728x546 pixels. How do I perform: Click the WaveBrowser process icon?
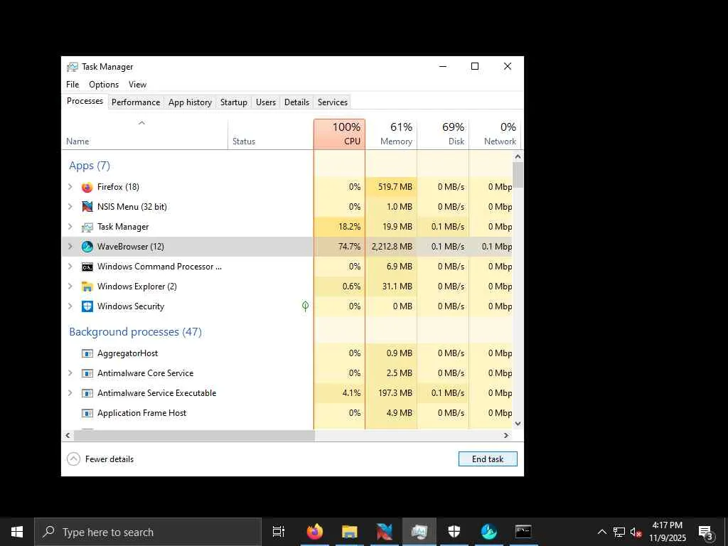click(x=87, y=247)
